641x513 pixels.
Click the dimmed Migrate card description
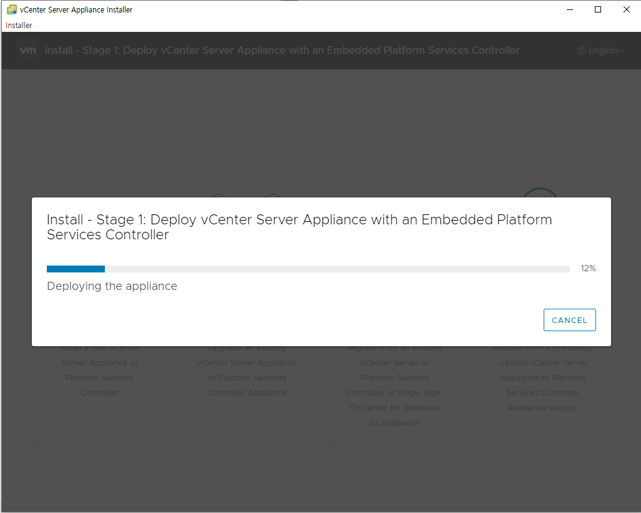pyautogui.click(x=395, y=386)
